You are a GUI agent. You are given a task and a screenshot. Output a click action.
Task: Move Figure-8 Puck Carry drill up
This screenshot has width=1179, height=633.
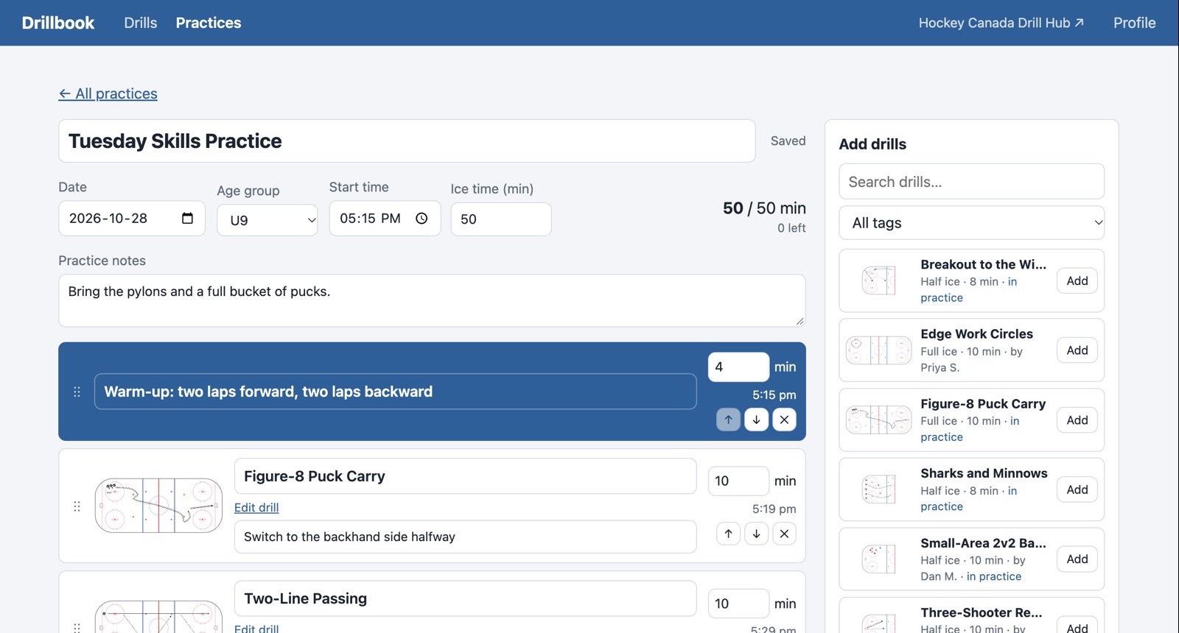[728, 534]
